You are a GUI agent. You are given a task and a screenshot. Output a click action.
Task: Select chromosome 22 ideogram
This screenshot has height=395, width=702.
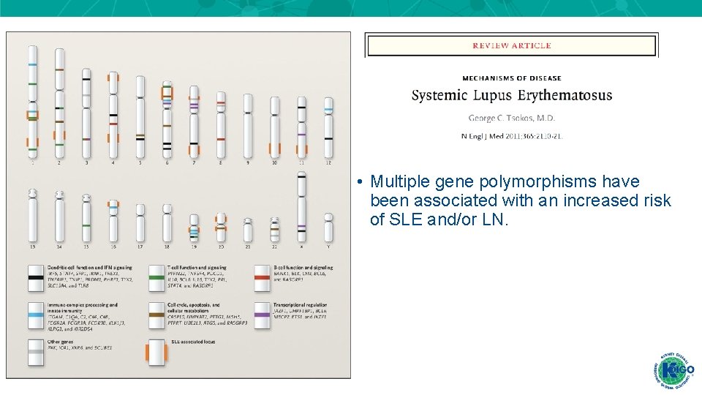coord(274,229)
